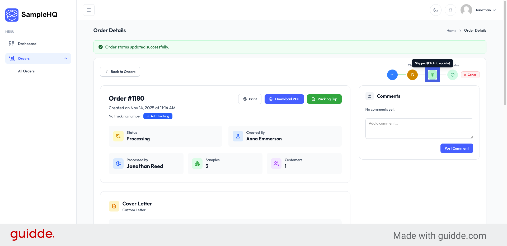
Task: Print the order
Action: click(x=250, y=99)
